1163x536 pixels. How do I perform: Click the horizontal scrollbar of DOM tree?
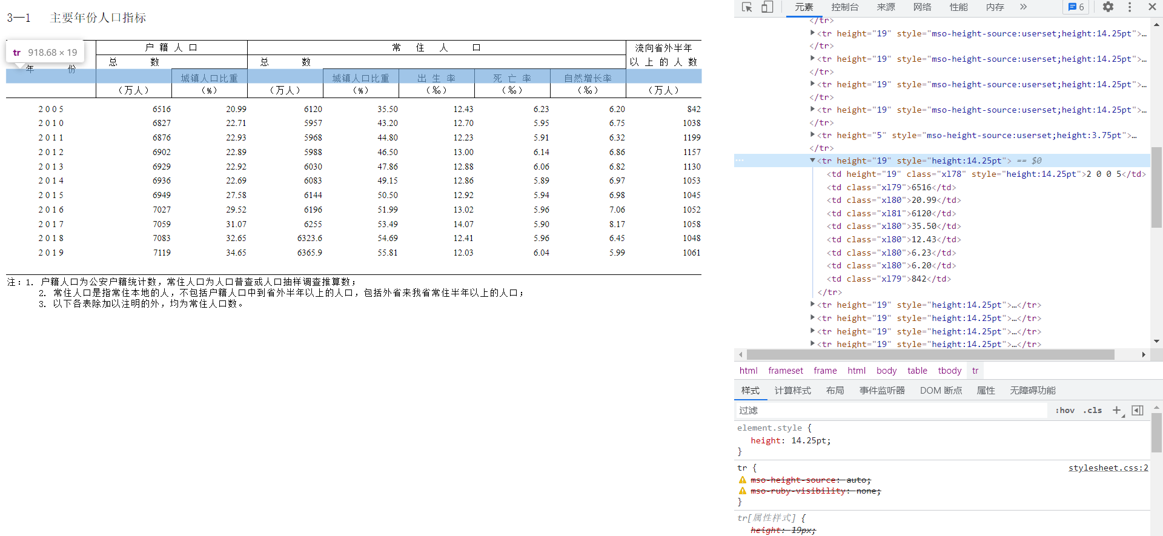click(930, 355)
